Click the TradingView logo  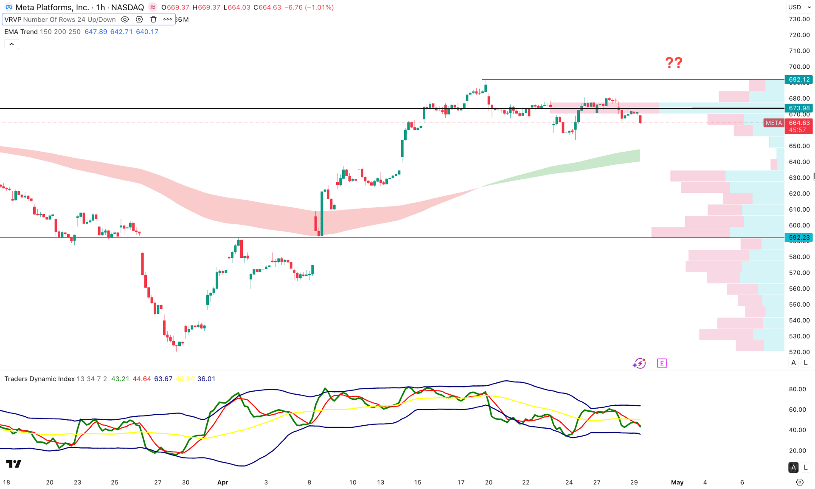pyautogui.click(x=14, y=464)
